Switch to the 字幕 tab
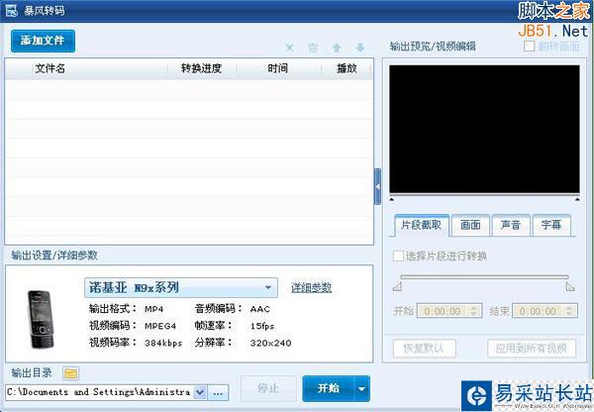This screenshot has width=594, height=412. pos(551,225)
